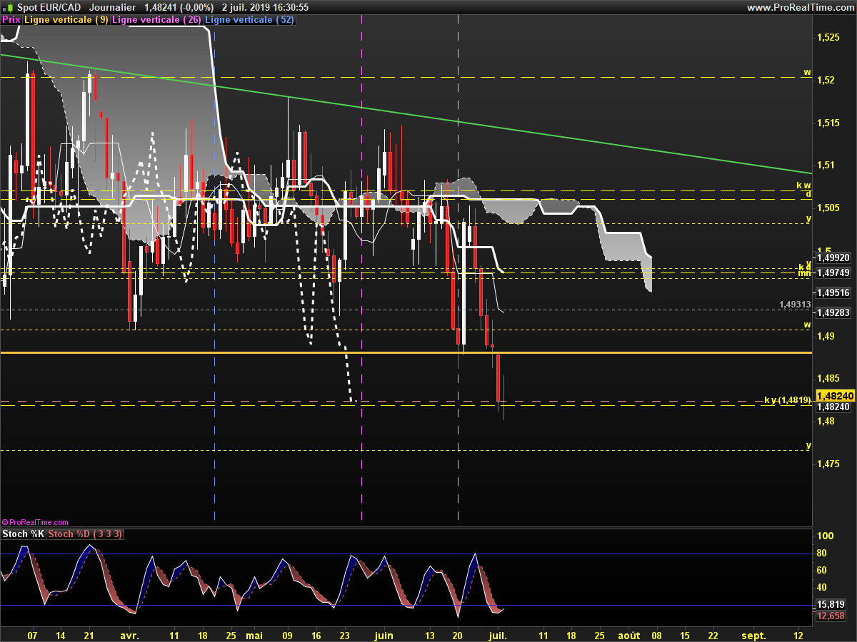Click the sept. date axis label
The height and width of the screenshot is (642, 857).
coord(754,635)
